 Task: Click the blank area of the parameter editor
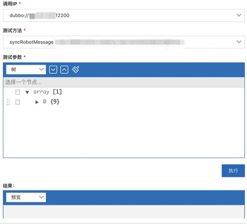123,133
